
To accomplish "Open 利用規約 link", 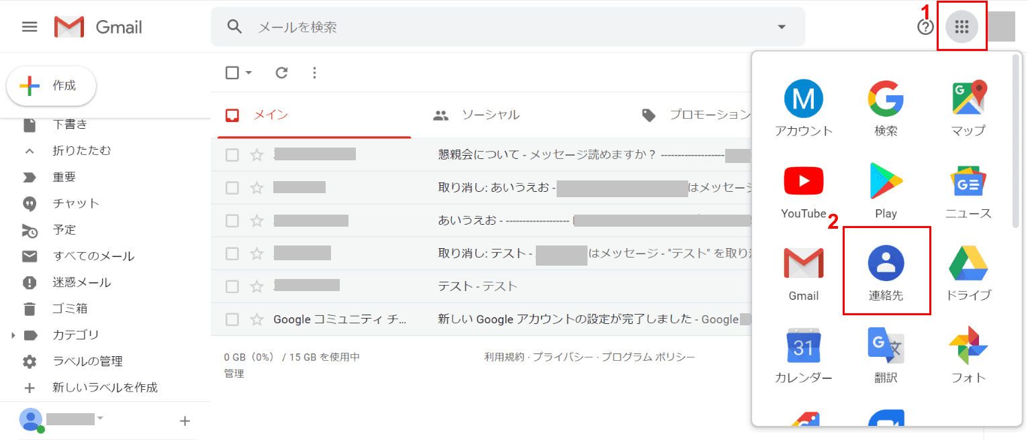I will [504, 357].
